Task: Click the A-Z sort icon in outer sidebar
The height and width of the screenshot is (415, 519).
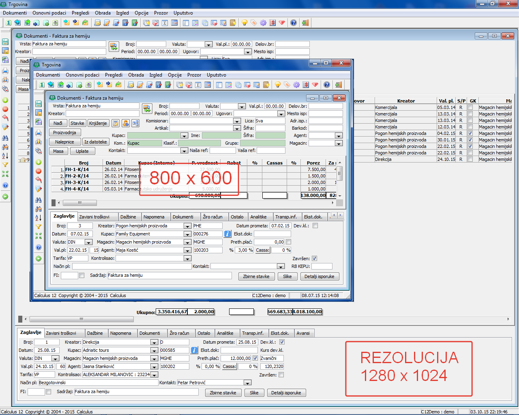Action: (5, 156)
